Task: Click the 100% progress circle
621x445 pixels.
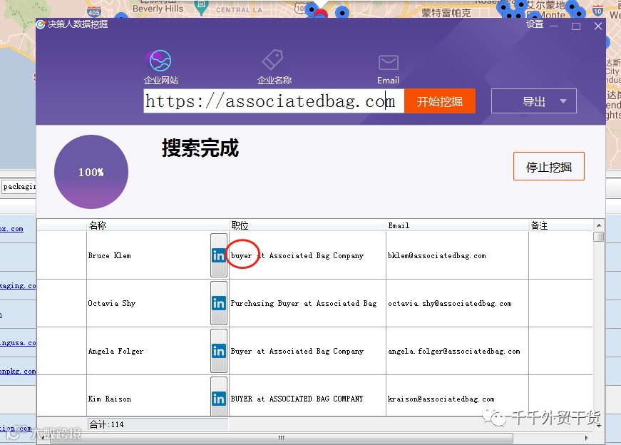Action: [91, 172]
